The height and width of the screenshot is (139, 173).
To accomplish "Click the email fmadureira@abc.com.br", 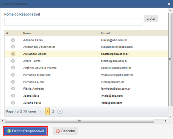I will [x=117, y=75].
